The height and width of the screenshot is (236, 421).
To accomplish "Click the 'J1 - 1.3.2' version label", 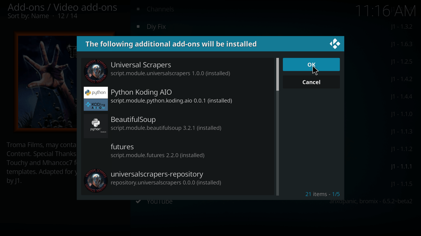I will coord(402,27).
